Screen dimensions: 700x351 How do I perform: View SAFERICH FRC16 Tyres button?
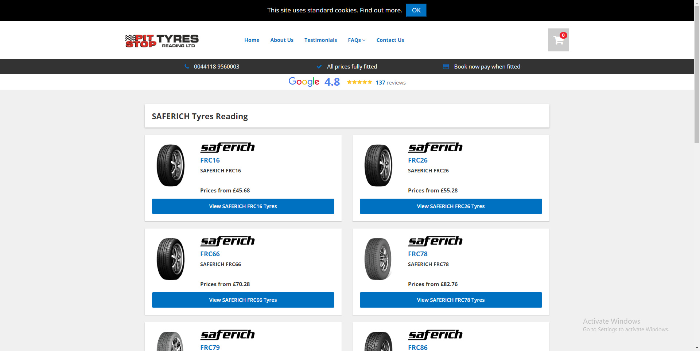click(x=243, y=206)
